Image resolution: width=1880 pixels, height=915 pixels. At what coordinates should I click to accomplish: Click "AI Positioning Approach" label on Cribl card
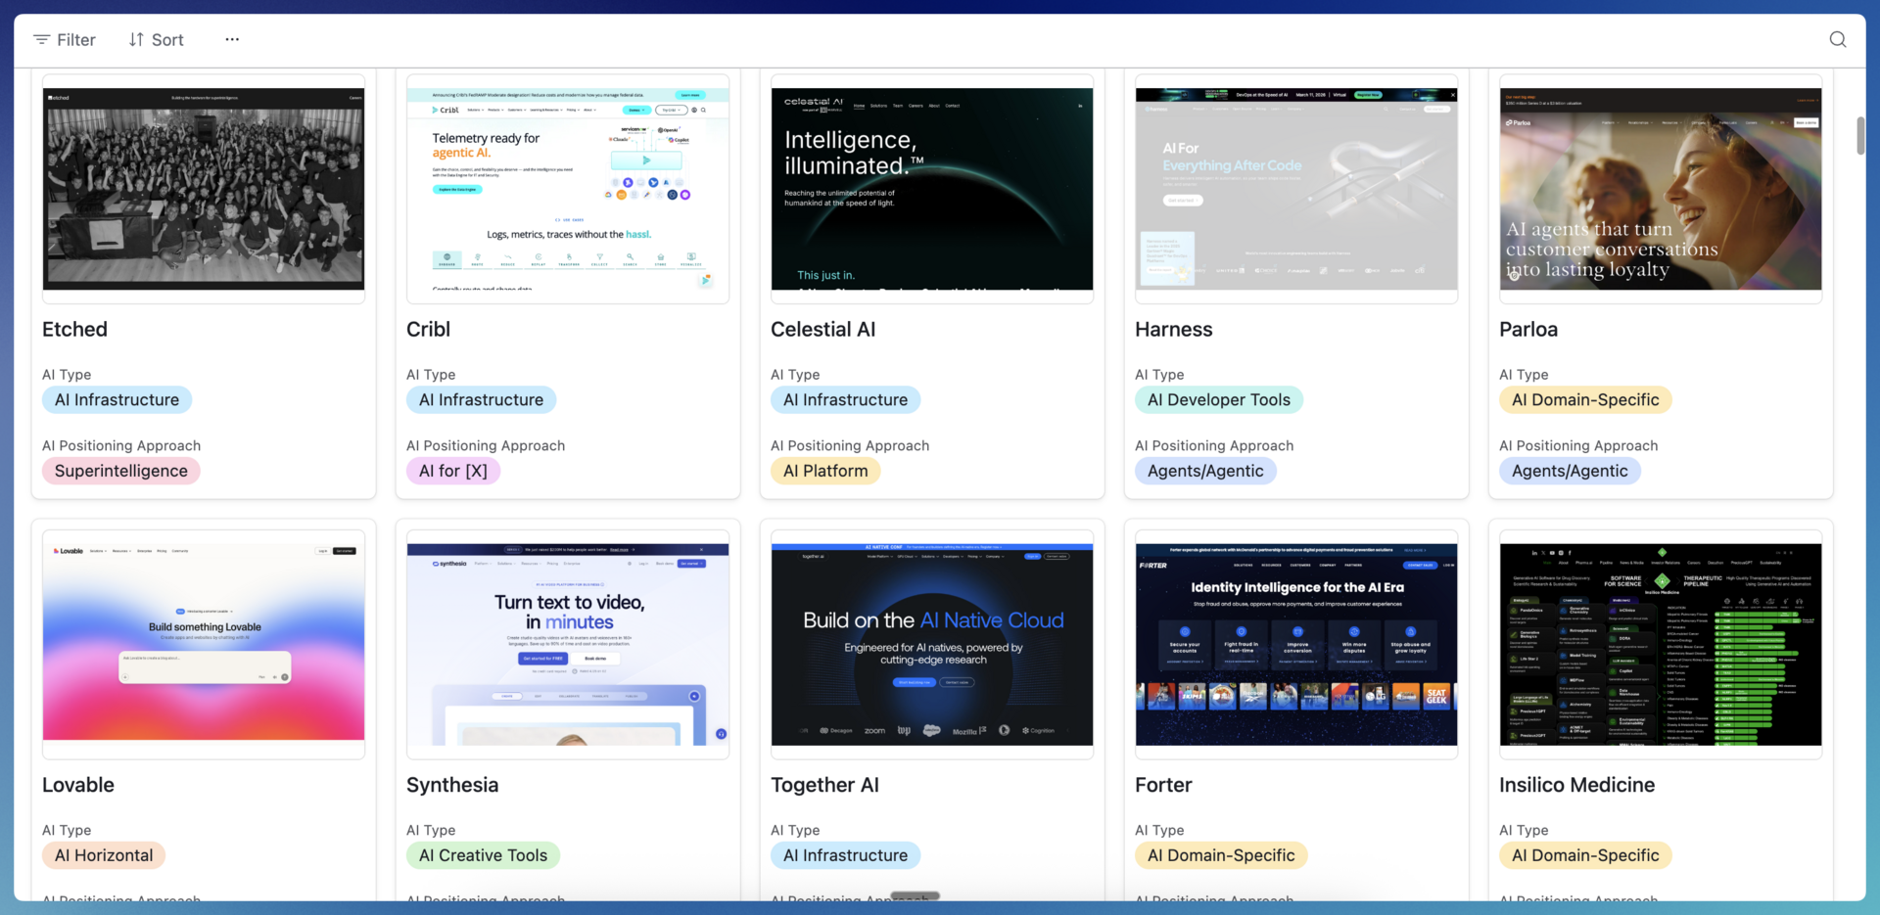pyautogui.click(x=486, y=446)
